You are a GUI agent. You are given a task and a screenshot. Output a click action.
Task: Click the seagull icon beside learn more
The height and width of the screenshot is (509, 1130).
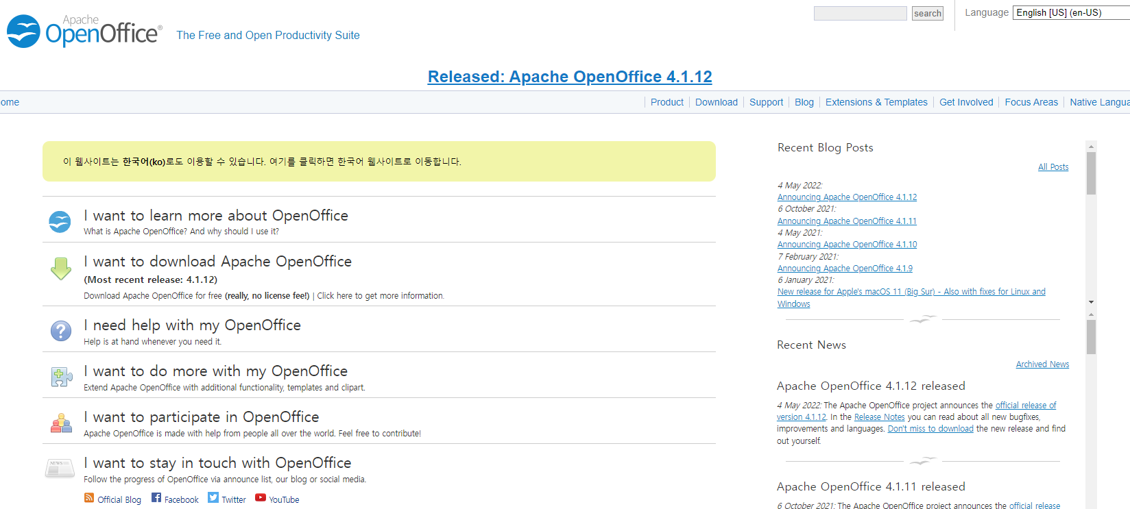60,221
